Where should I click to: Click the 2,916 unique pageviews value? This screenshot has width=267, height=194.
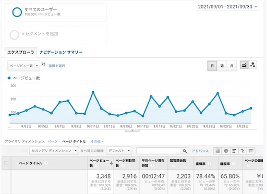tap(129, 176)
